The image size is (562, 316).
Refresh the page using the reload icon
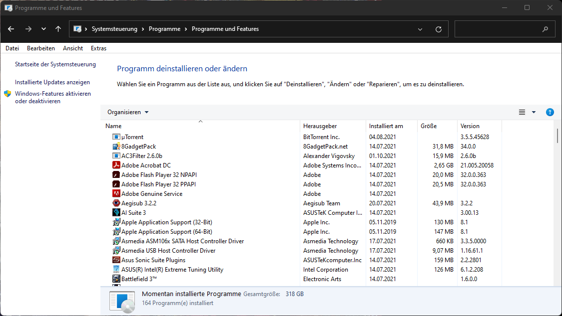click(439, 29)
